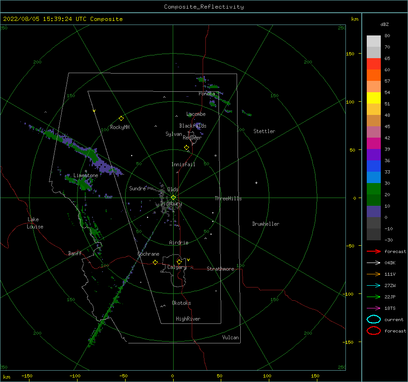This screenshot has width=408, height=382.
Task: Select the white 04DK arrow symbol
Action: (374, 263)
